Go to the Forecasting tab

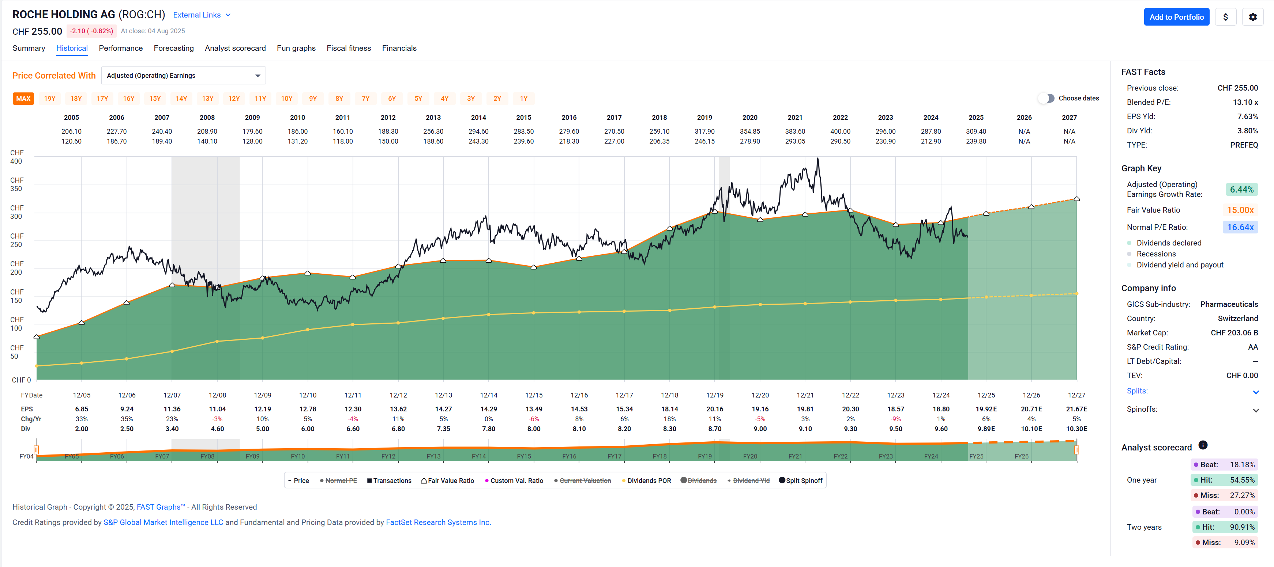coord(174,48)
